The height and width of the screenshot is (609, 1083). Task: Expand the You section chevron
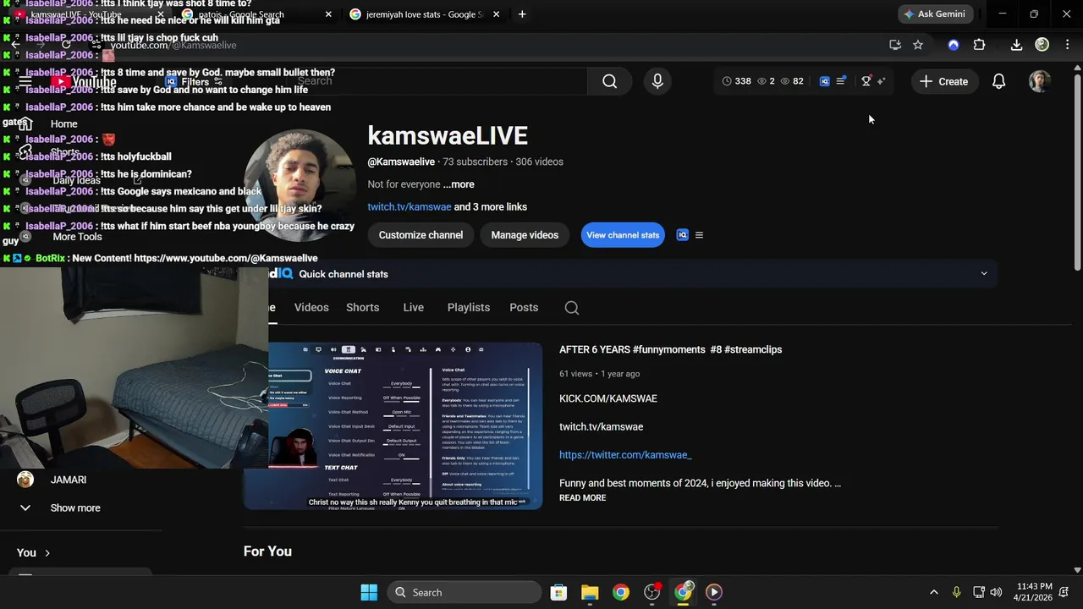(47, 553)
